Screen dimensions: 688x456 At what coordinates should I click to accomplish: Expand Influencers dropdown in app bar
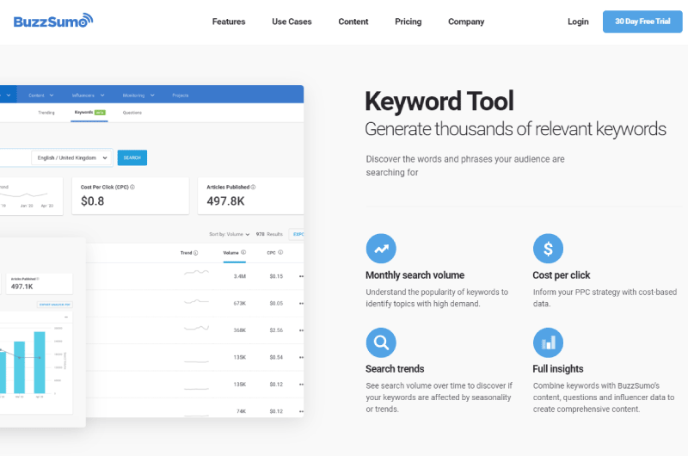[x=89, y=96]
